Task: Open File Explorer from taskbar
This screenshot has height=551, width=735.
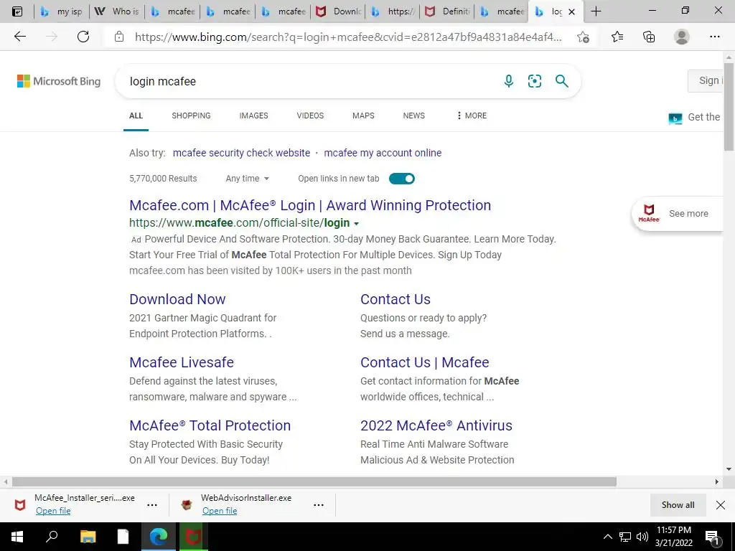Action: click(x=88, y=537)
